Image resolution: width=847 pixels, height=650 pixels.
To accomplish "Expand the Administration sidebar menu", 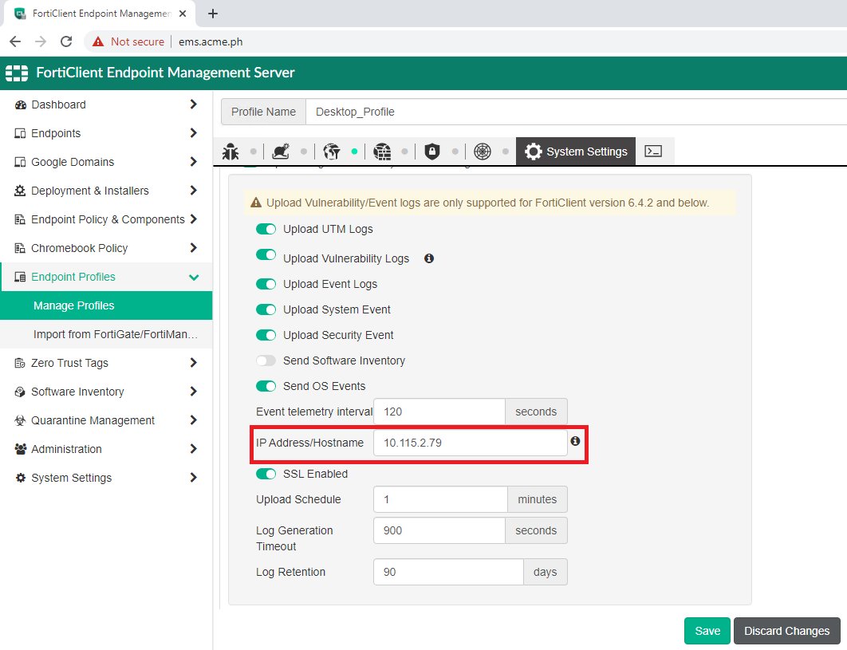I will pyautogui.click(x=106, y=449).
